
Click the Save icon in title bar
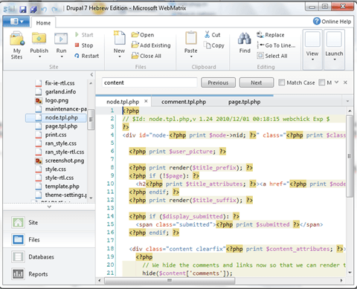point(23,10)
